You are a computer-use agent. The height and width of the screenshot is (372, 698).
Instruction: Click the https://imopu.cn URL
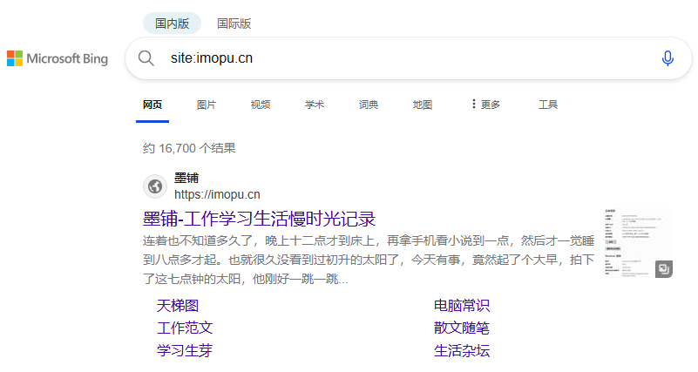[217, 195]
